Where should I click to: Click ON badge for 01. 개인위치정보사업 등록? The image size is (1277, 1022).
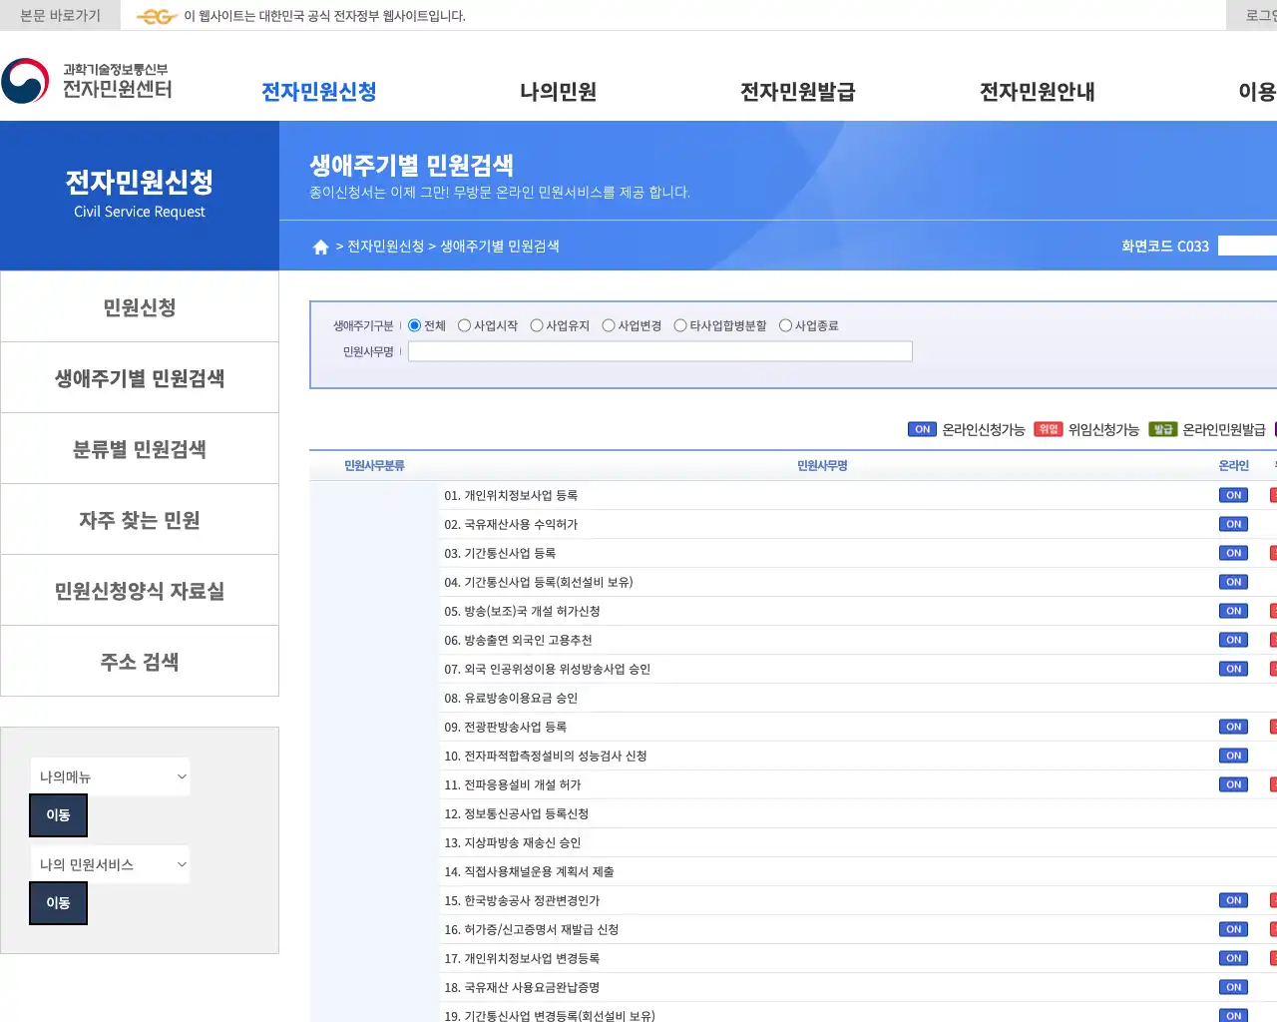(1234, 495)
